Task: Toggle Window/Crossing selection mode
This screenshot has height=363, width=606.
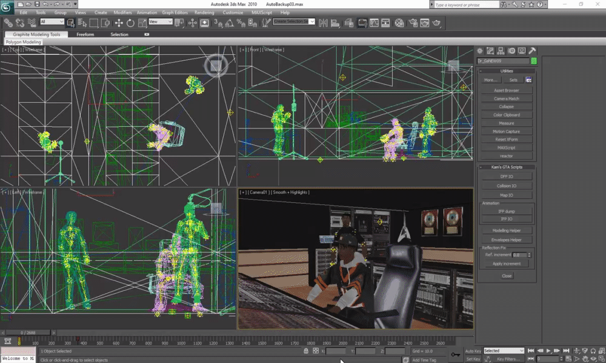Action: pyautogui.click(x=105, y=23)
